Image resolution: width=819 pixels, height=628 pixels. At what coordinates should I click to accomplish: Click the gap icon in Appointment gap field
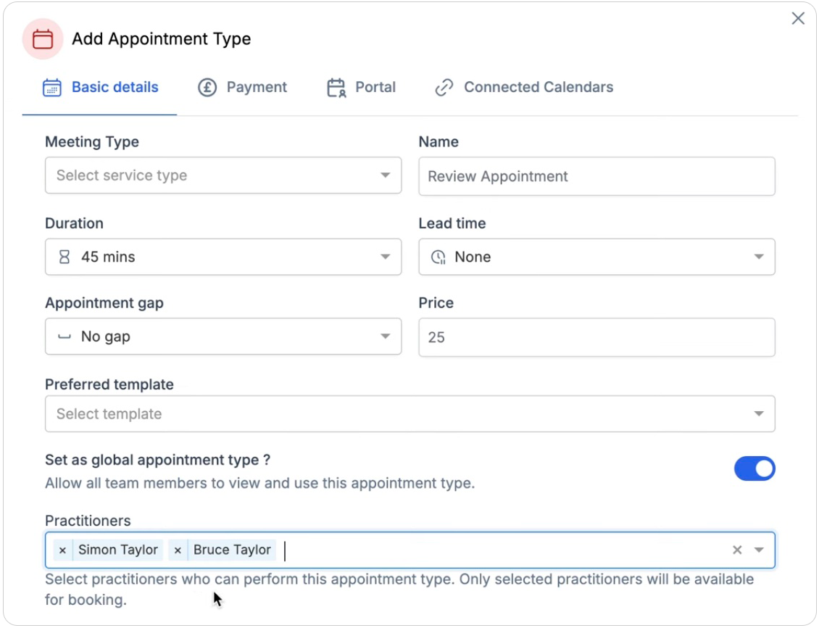click(65, 336)
